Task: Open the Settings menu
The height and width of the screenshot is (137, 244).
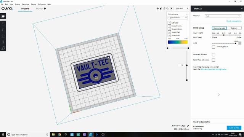Action: 18,4
